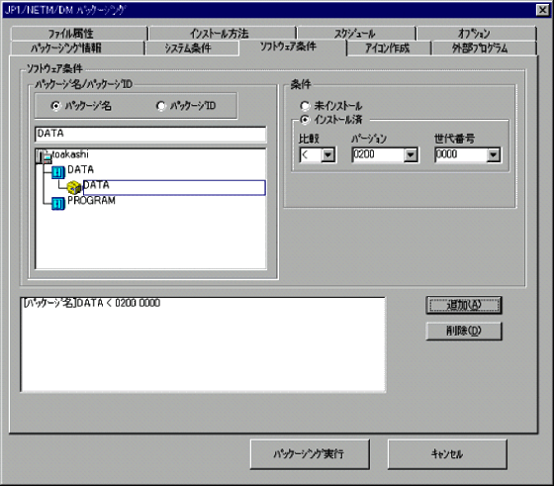Open the バージョン dropdown arrow
Image resolution: width=554 pixels, height=486 pixels.
tap(411, 154)
